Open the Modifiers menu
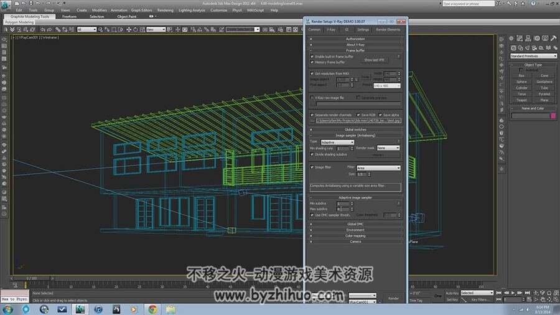Image resolution: width=560 pixels, height=315 pixels. 100,11
